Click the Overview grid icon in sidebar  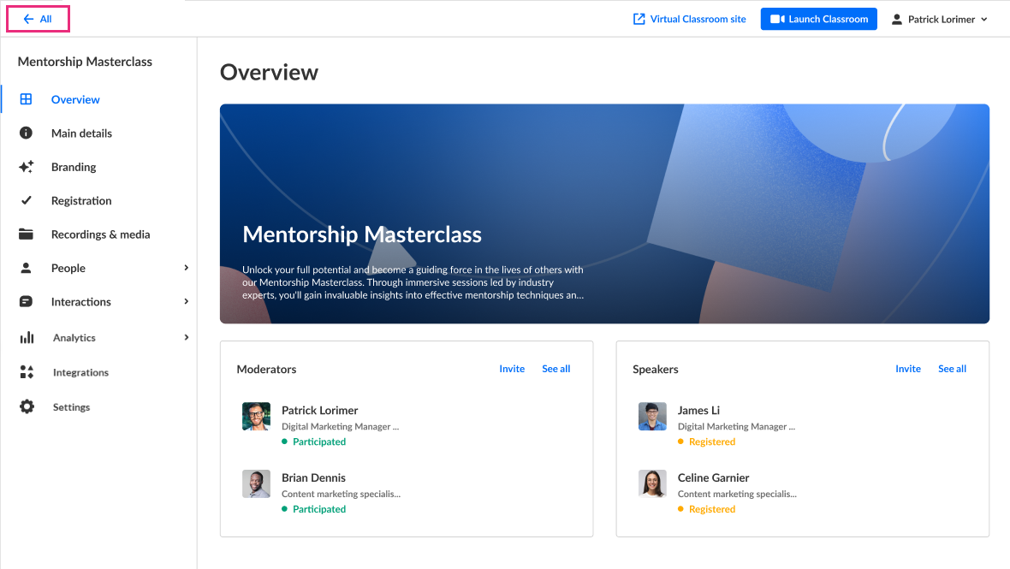tap(26, 99)
